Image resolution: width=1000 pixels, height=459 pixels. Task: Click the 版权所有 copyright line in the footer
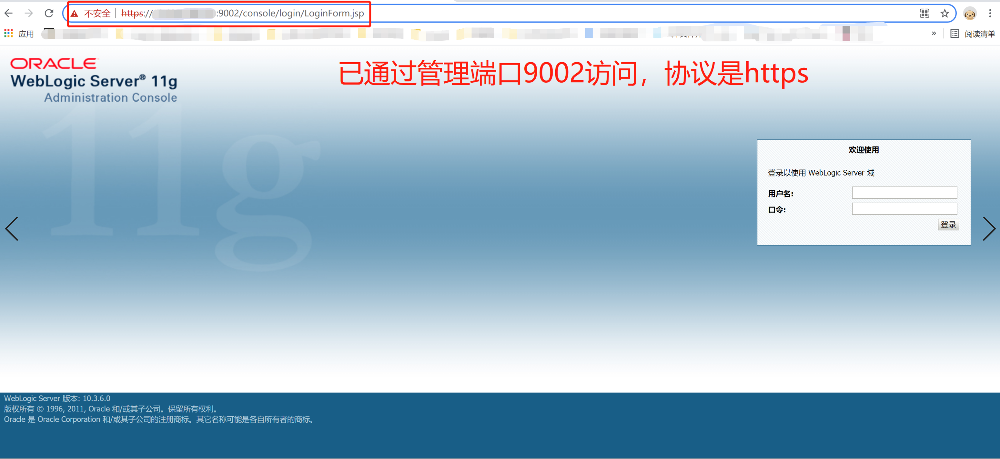112,409
